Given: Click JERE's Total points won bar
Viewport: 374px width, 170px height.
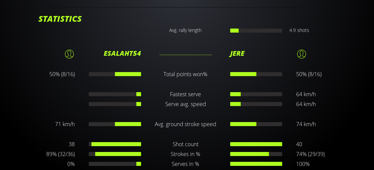Looking at the screenshot, I should tap(256, 74).
